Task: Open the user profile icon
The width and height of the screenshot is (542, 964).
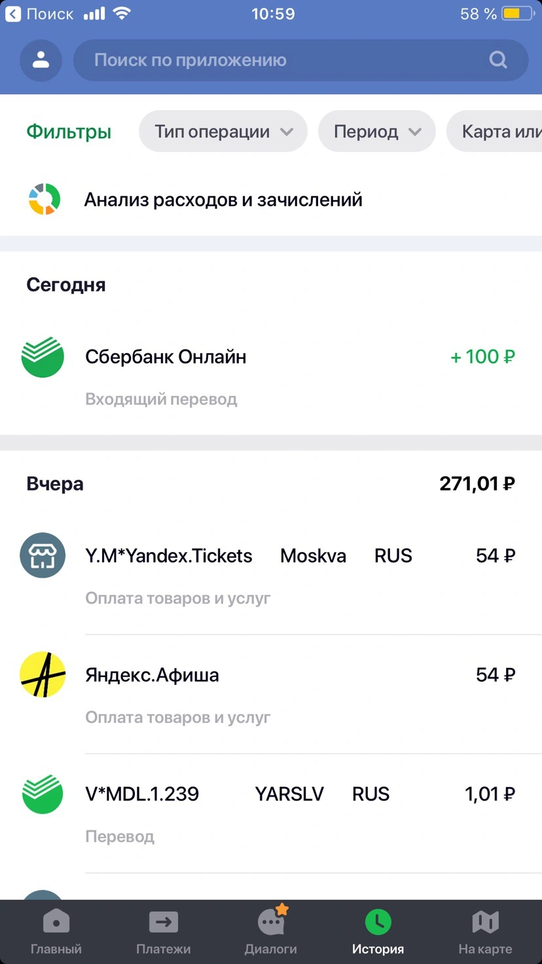Action: (x=41, y=60)
